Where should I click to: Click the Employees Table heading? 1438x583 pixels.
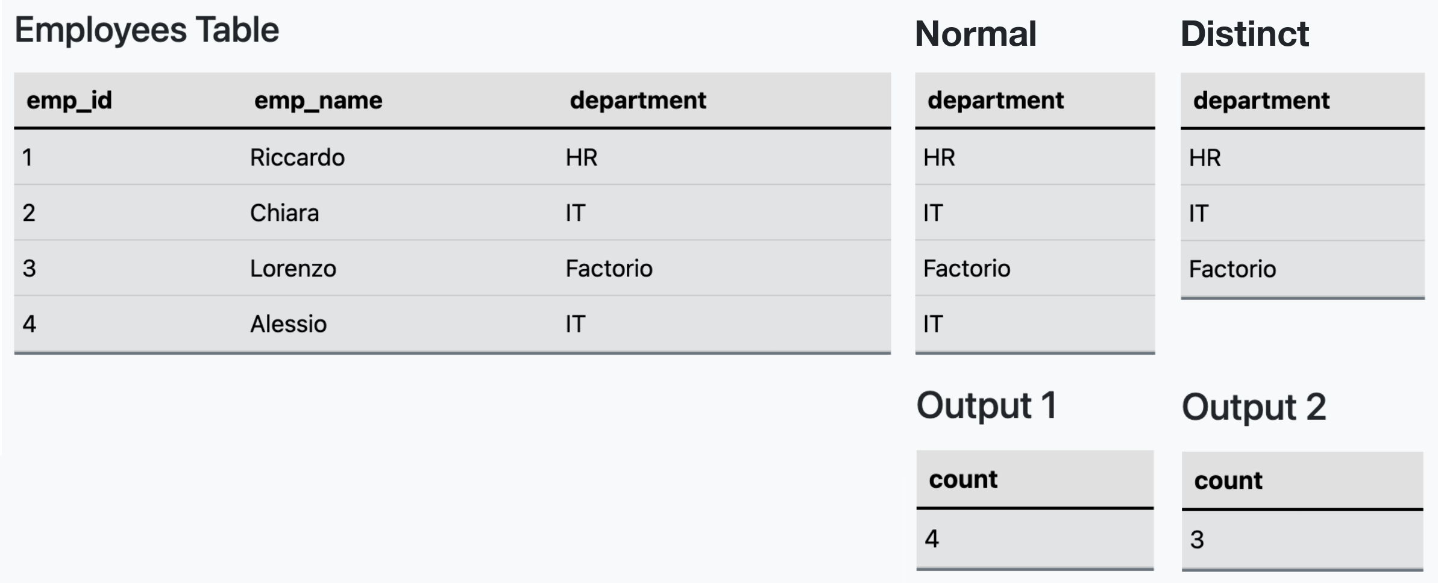coord(147,30)
